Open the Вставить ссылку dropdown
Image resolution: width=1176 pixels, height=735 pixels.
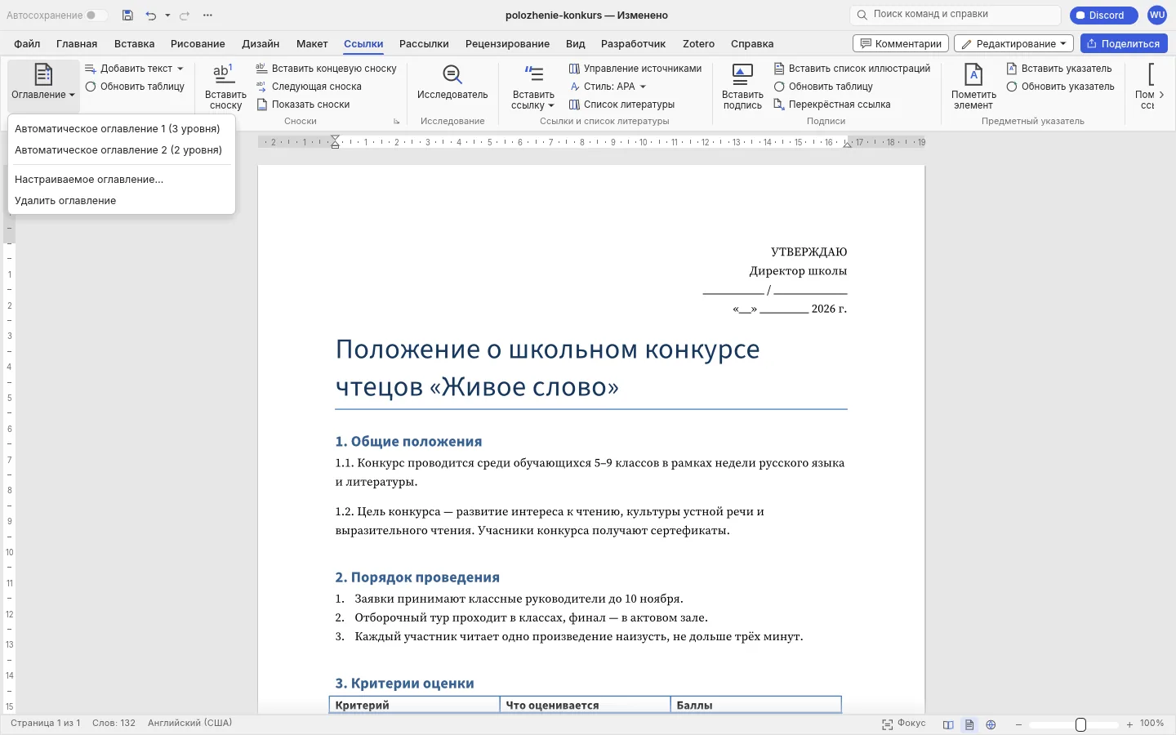pos(533,86)
